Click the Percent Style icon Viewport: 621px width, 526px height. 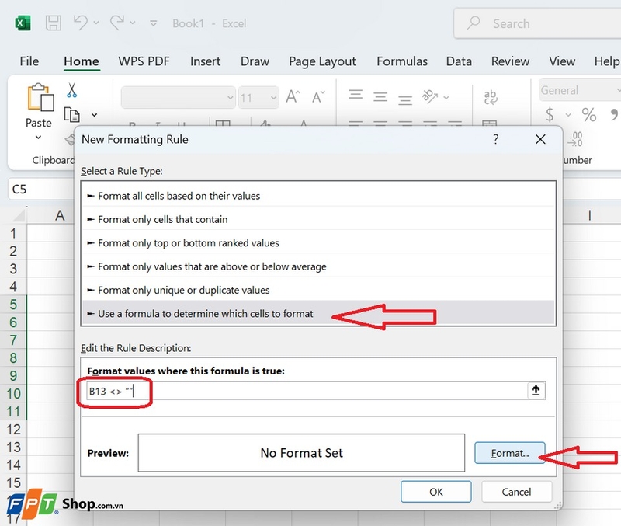pos(589,114)
